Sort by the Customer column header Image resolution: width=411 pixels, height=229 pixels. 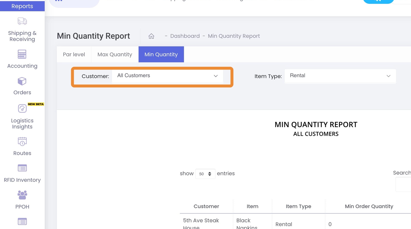click(206, 206)
